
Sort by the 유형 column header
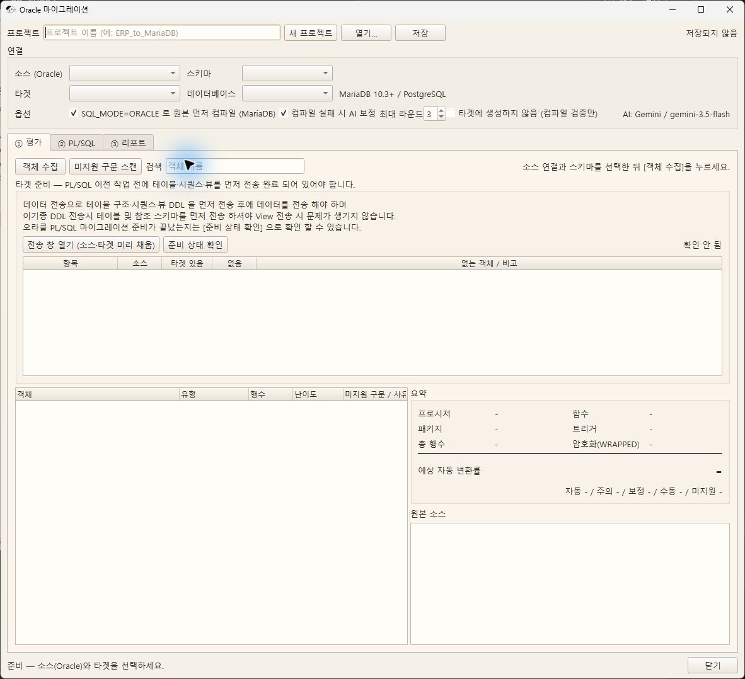(x=214, y=394)
